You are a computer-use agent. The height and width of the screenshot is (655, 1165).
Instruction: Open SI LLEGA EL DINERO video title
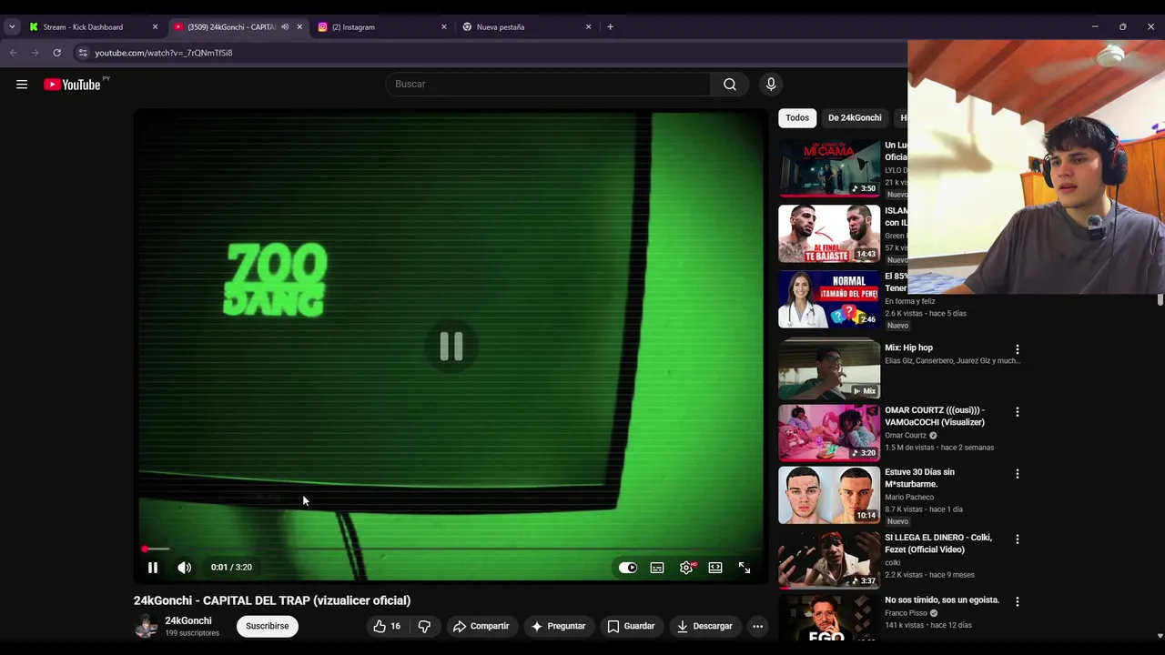938,543
